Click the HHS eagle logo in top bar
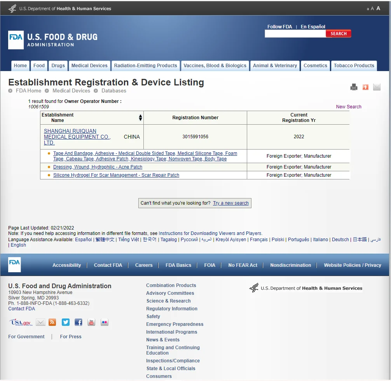Viewport: 391px width, 381px height. tap(12, 9)
